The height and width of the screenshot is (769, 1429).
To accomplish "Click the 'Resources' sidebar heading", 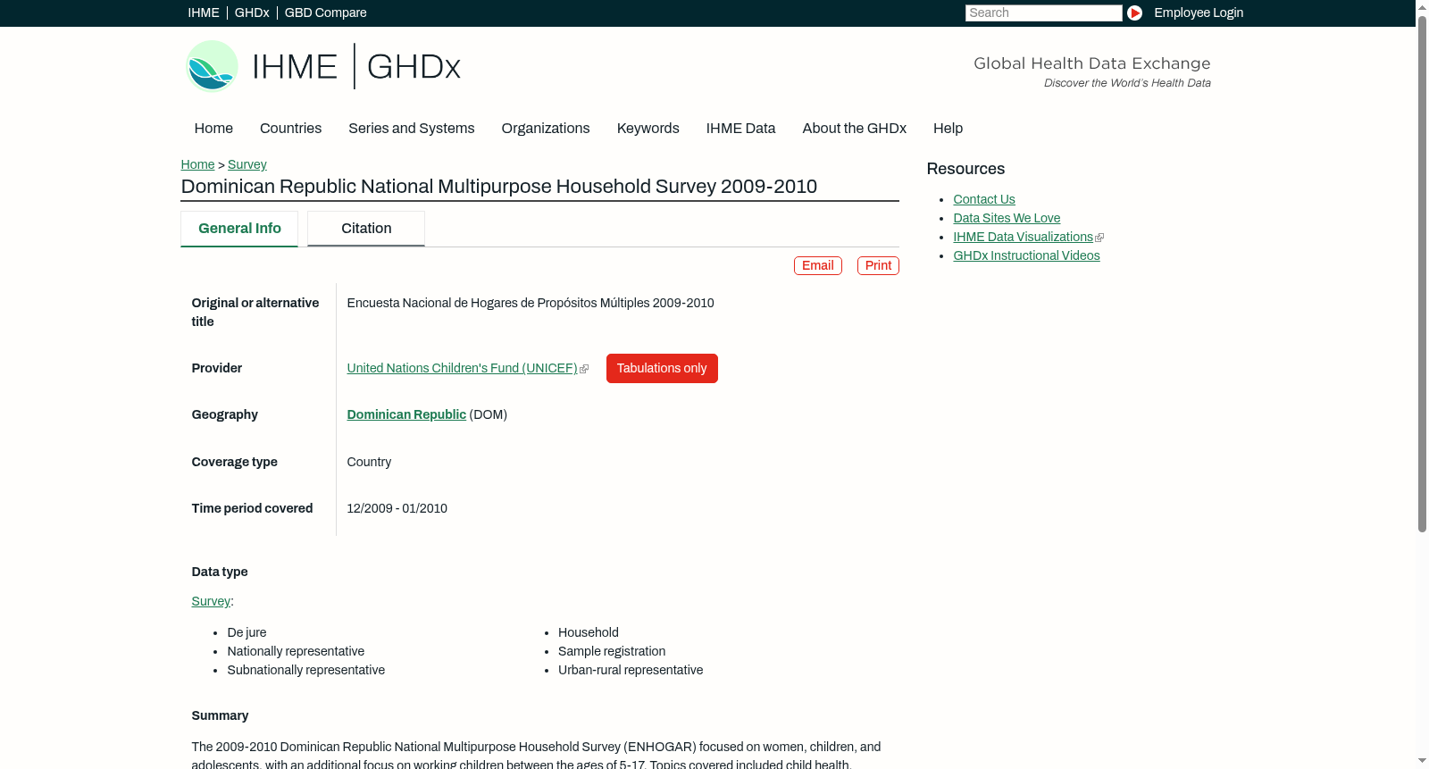I will (965, 169).
